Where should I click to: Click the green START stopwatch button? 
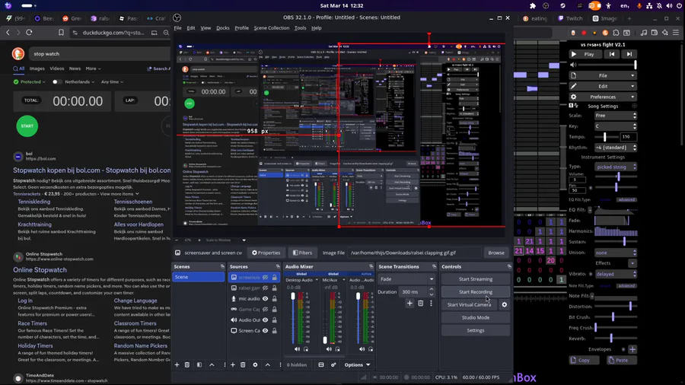27,126
